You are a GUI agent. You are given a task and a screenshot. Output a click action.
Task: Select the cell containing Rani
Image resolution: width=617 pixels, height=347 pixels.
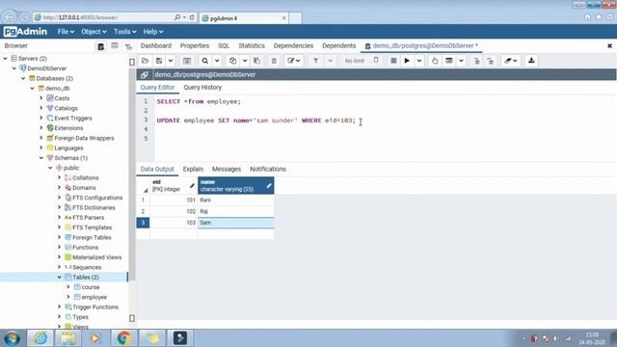[x=235, y=200]
